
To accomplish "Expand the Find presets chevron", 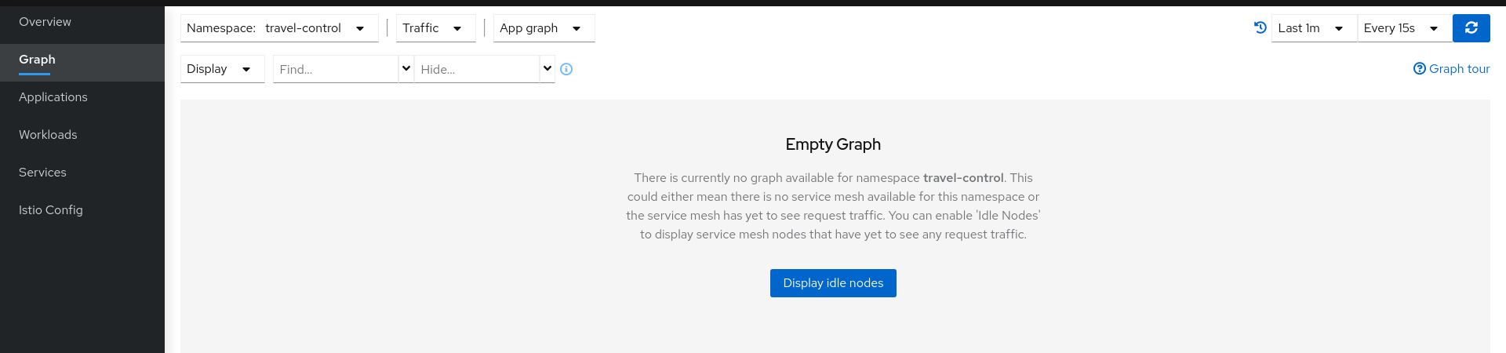I will (406, 69).
